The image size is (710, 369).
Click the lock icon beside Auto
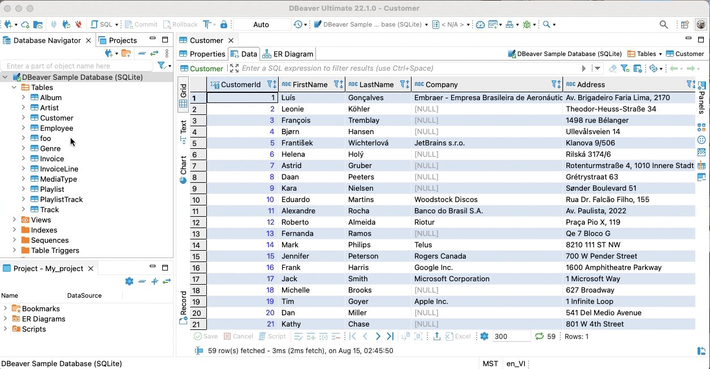pyautogui.click(x=224, y=24)
